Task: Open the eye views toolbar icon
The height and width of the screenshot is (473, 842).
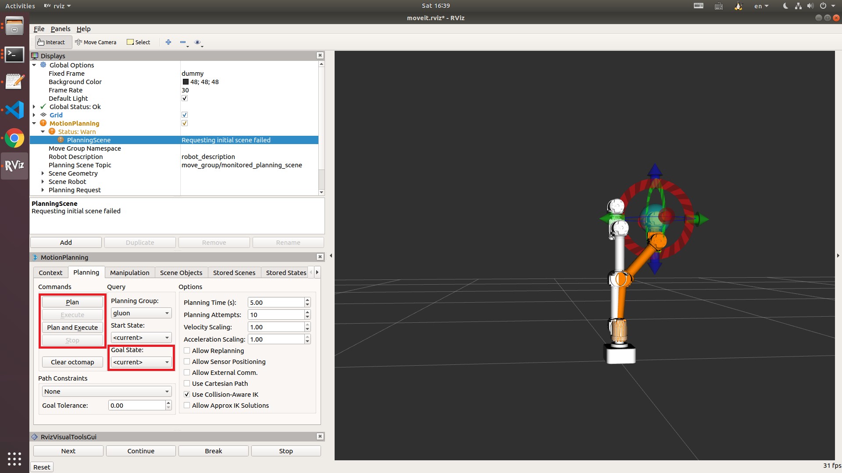Action: tap(197, 42)
